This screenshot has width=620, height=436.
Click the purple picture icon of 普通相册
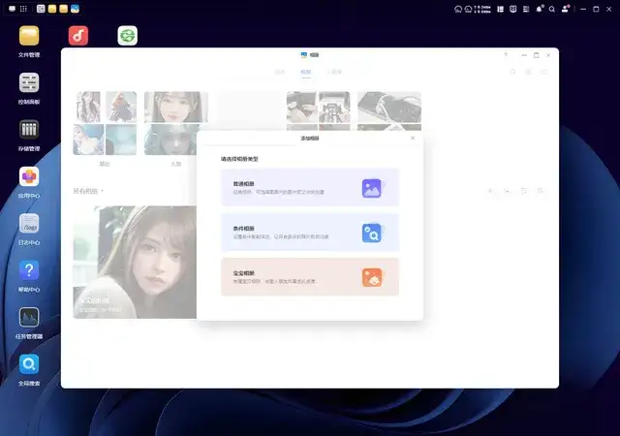pos(372,188)
